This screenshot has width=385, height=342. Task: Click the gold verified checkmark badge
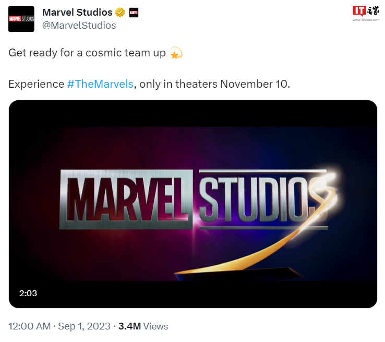120,13
